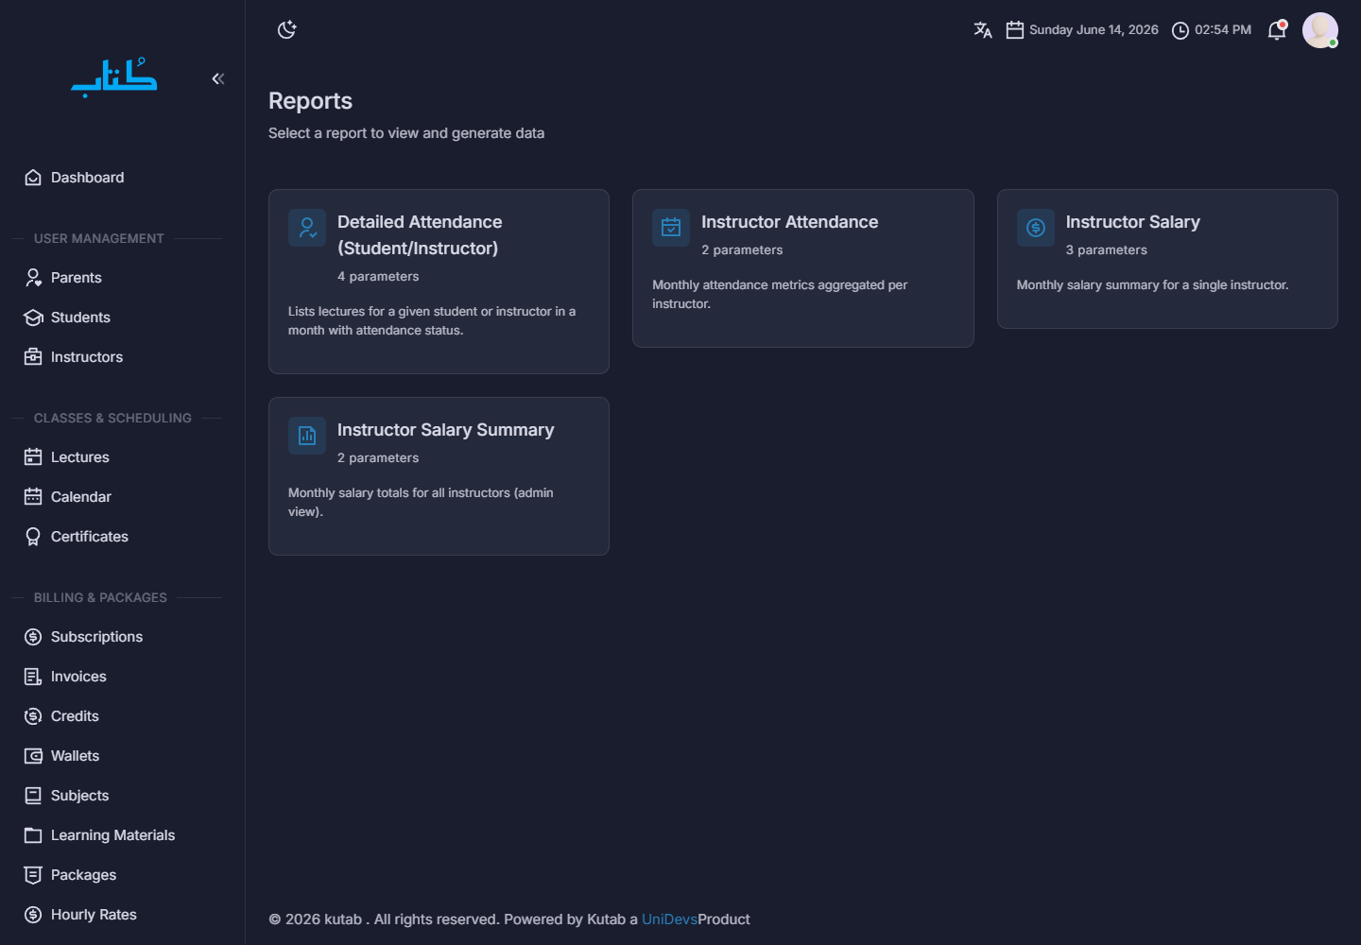
Task: Go to Dashboard in sidebar
Action: tap(87, 178)
